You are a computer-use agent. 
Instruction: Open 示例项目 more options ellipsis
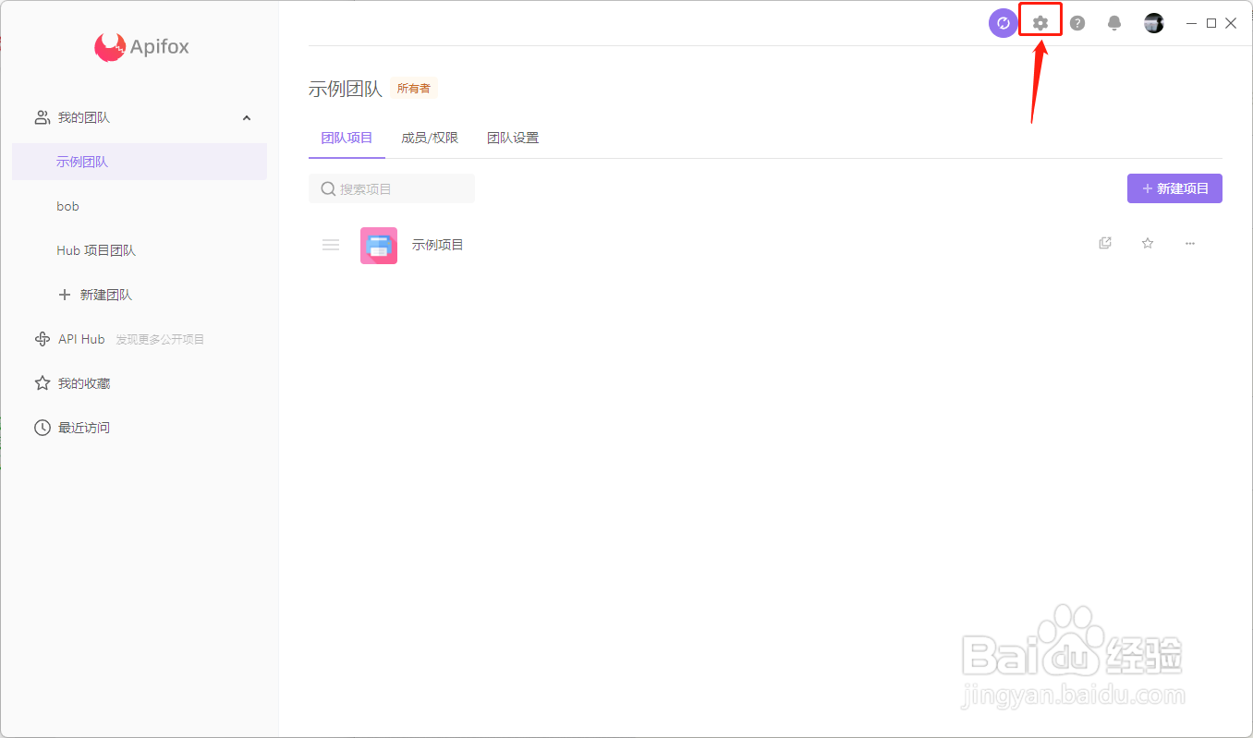1190,244
